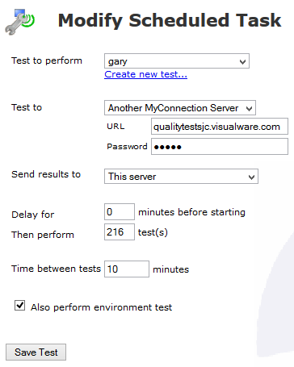Viewport: 294px width, 367px height.
Task: Open the 'gary' test dropdown
Action: (177, 61)
